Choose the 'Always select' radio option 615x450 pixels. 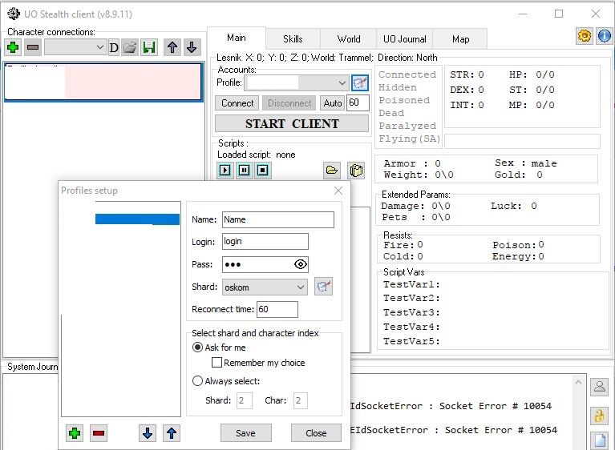pyautogui.click(x=198, y=381)
